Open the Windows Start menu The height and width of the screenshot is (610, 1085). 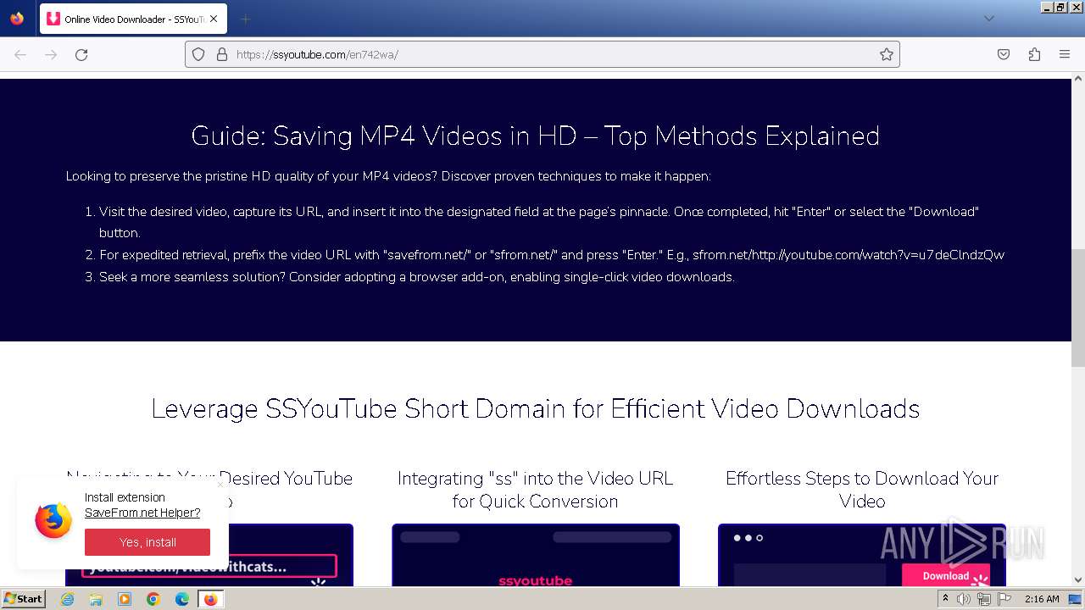(23, 598)
